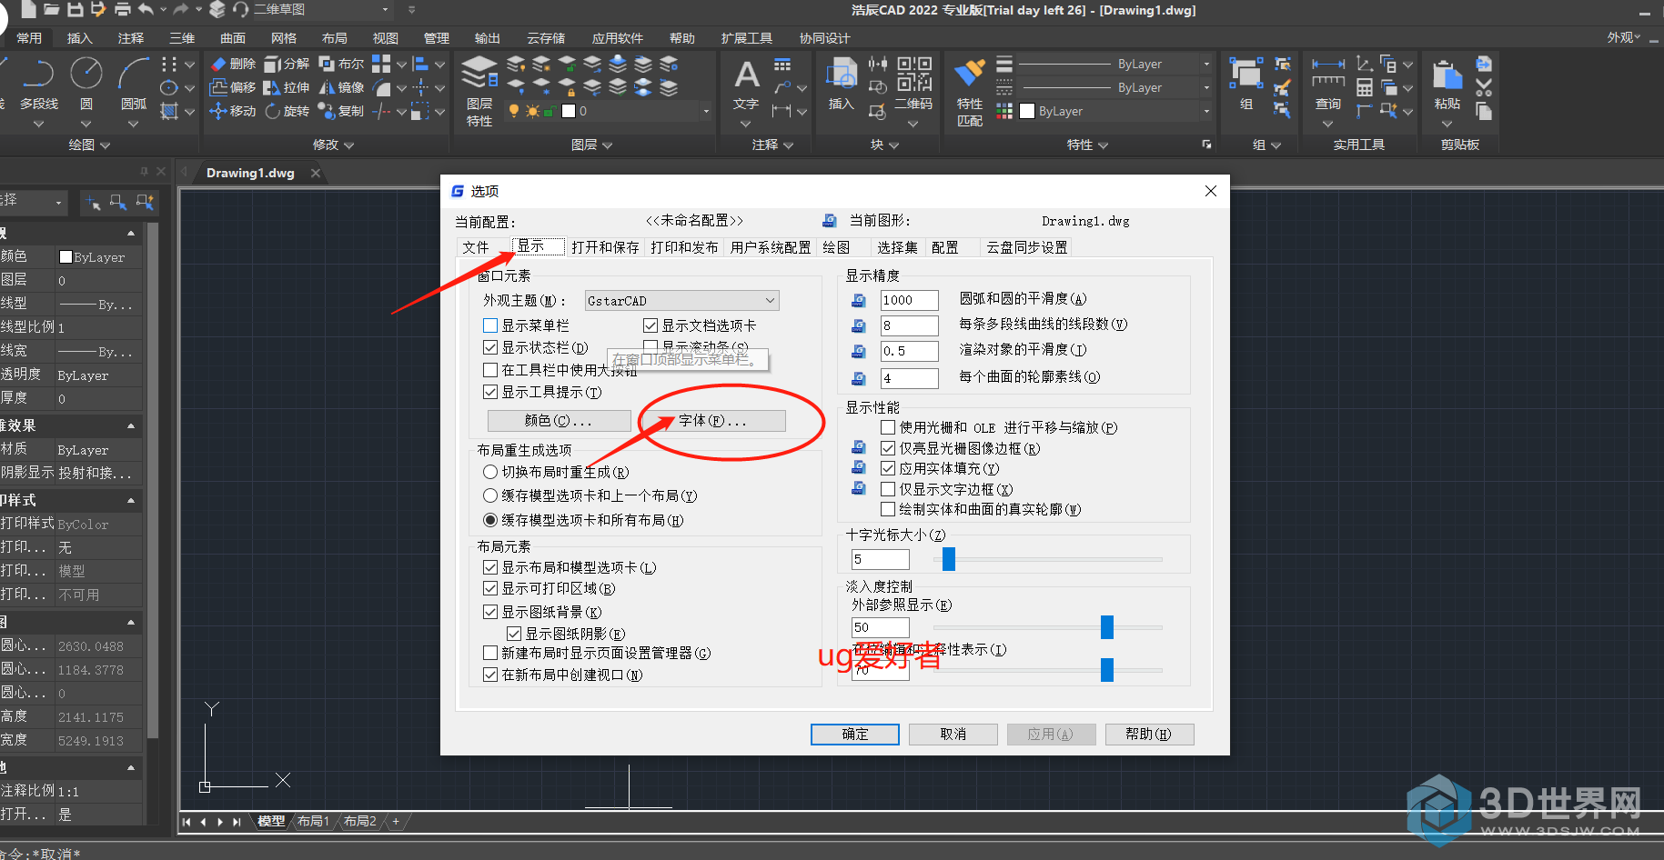Click the 移动 move tool
The width and height of the screenshot is (1664, 860).
coord(233,111)
